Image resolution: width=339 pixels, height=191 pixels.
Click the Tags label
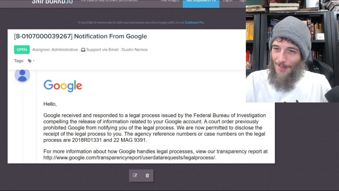tap(19, 61)
